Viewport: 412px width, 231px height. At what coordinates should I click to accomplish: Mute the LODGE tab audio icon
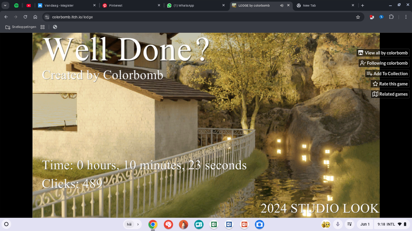point(282,5)
